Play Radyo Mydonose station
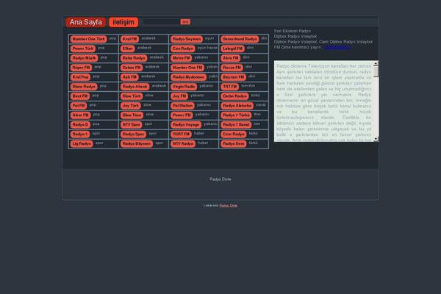 point(188,77)
